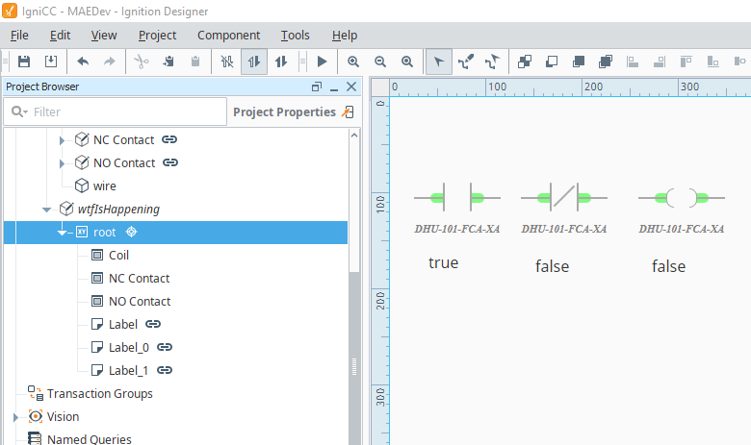Select the path editing arrow tool
751x445 pixels.
[492, 62]
